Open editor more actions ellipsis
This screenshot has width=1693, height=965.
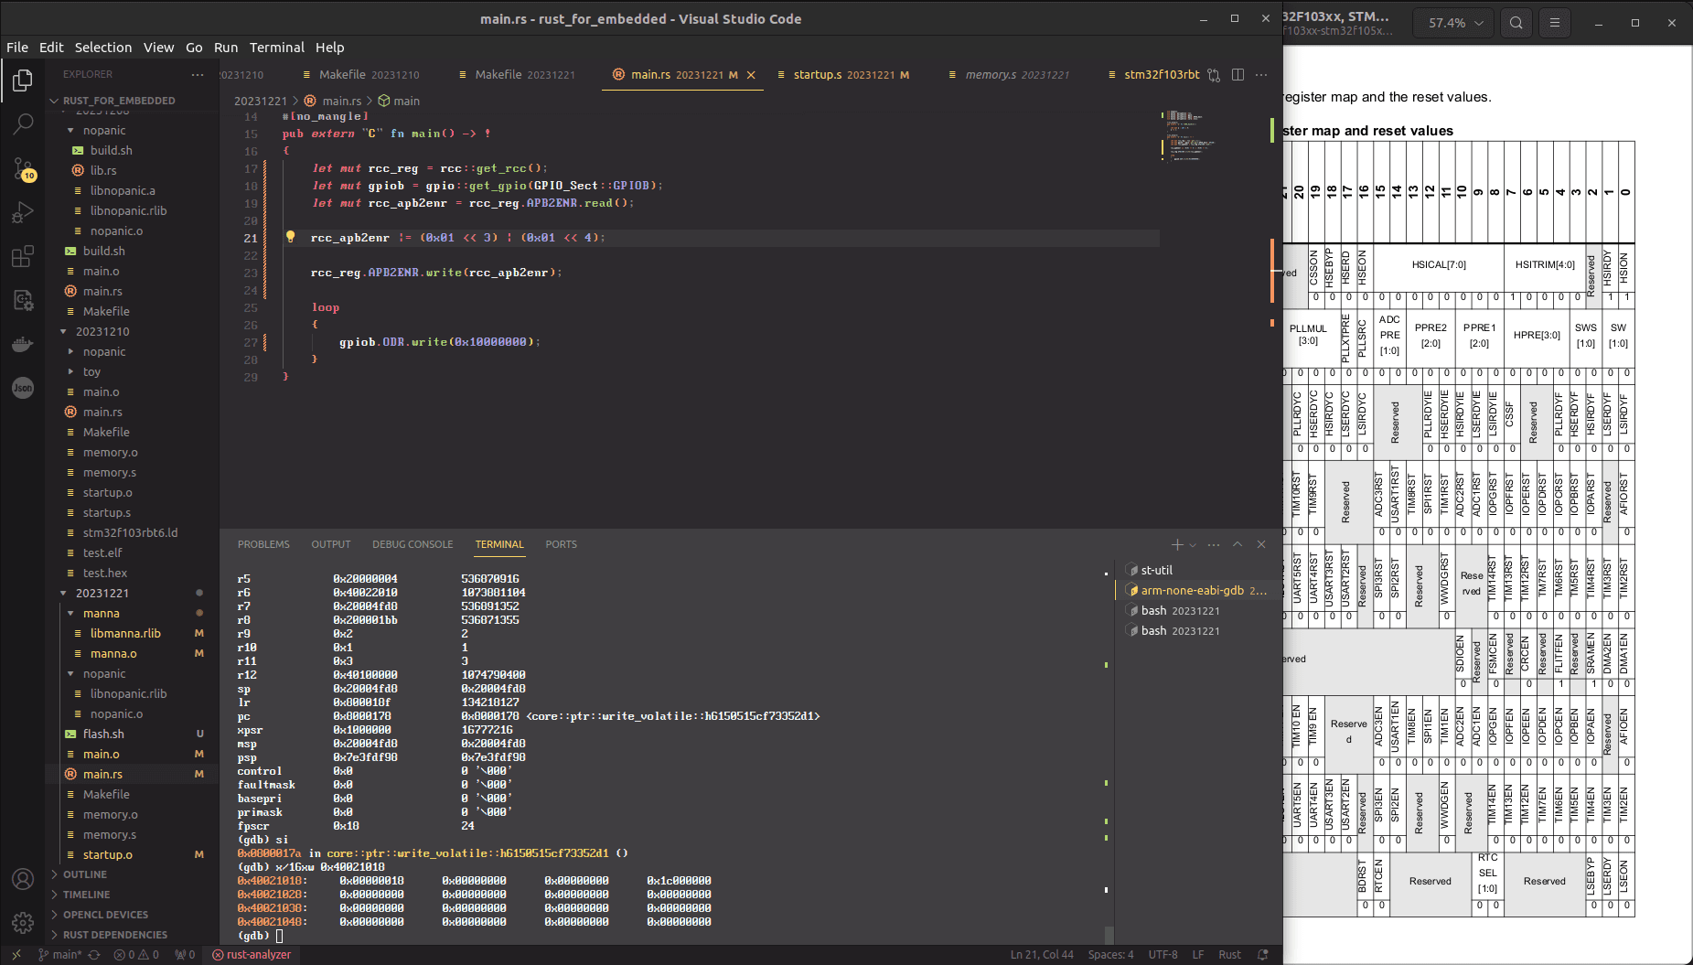[x=1261, y=75]
